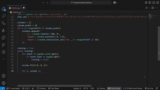Click Matrix.py in the breadcrumb
Image resolution: width=160 pixels, height=90 pixels.
(x=17, y=12)
